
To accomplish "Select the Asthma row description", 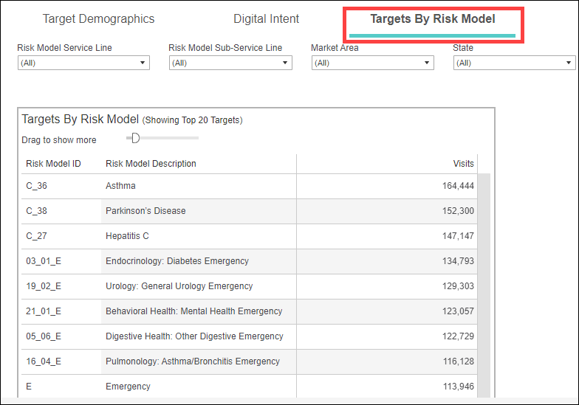I will [120, 187].
